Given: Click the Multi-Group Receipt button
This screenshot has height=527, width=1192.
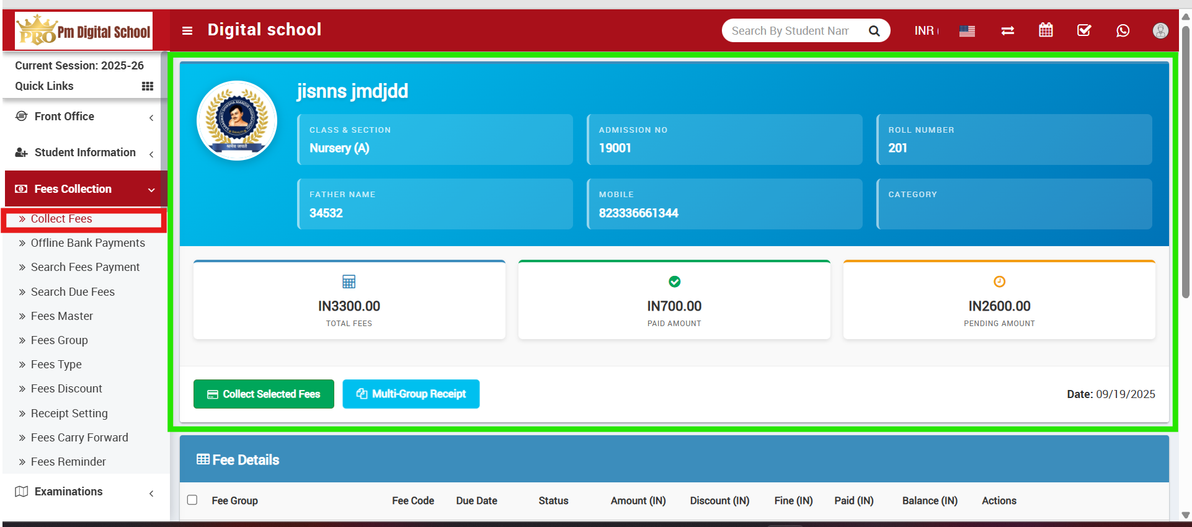Looking at the screenshot, I should [411, 394].
